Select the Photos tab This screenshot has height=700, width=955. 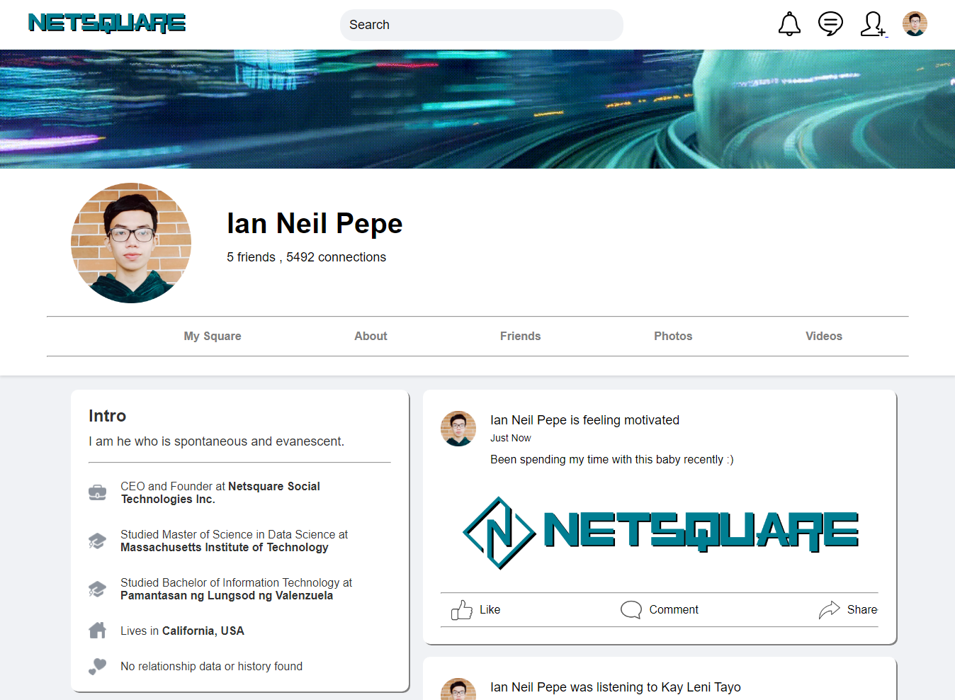tap(673, 336)
